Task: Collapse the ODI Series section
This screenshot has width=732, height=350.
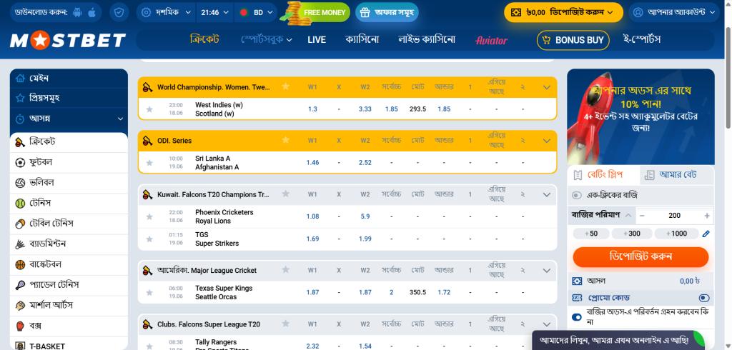Action: [547, 141]
